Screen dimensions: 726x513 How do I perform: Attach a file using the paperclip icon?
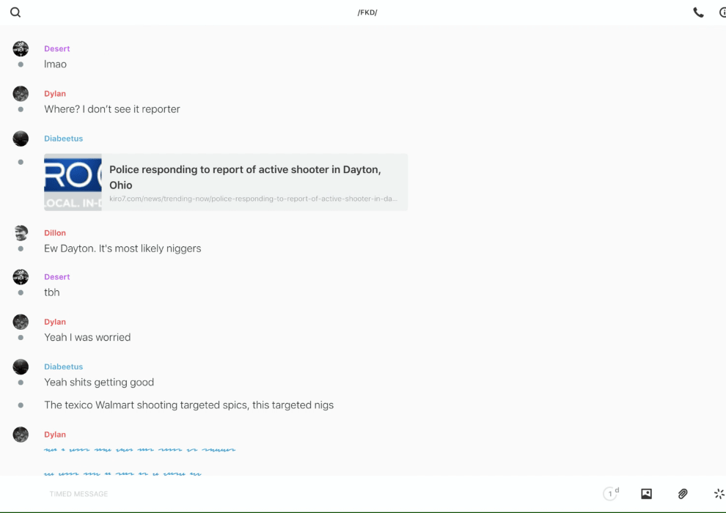pos(683,494)
